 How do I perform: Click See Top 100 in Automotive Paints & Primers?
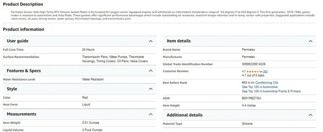(271, 91)
